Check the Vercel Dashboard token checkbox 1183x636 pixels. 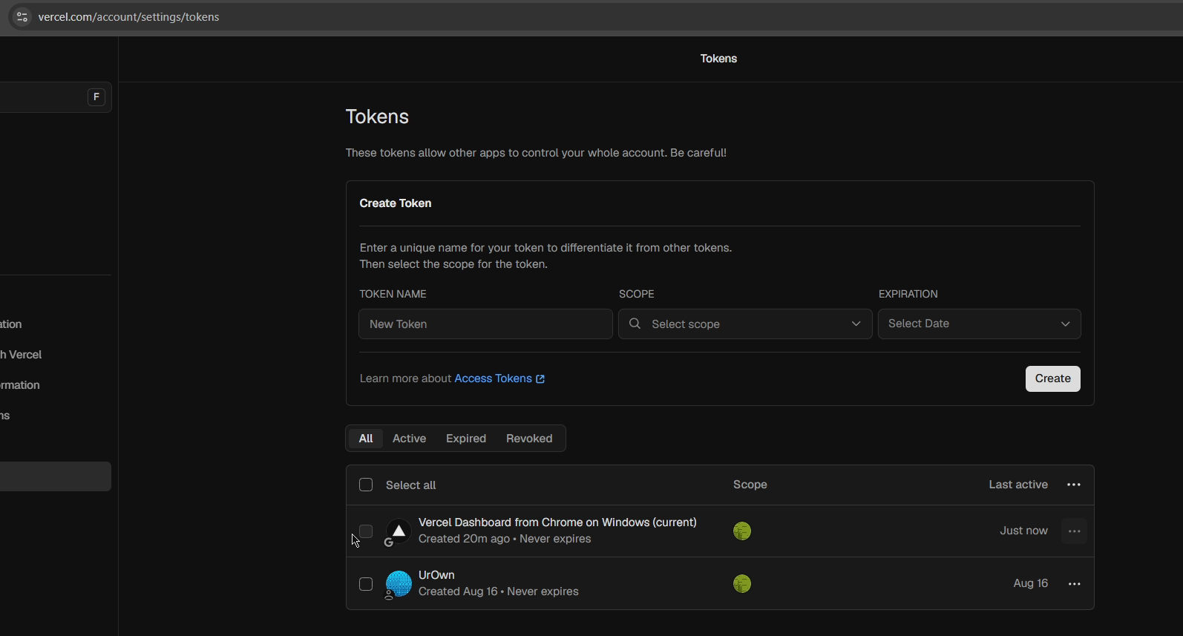pyautogui.click(x=366, y=531)
